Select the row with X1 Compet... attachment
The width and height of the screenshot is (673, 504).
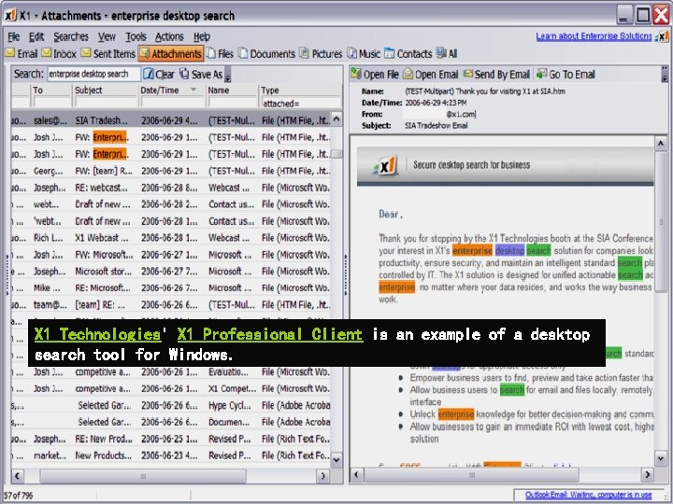click(171, 388)
